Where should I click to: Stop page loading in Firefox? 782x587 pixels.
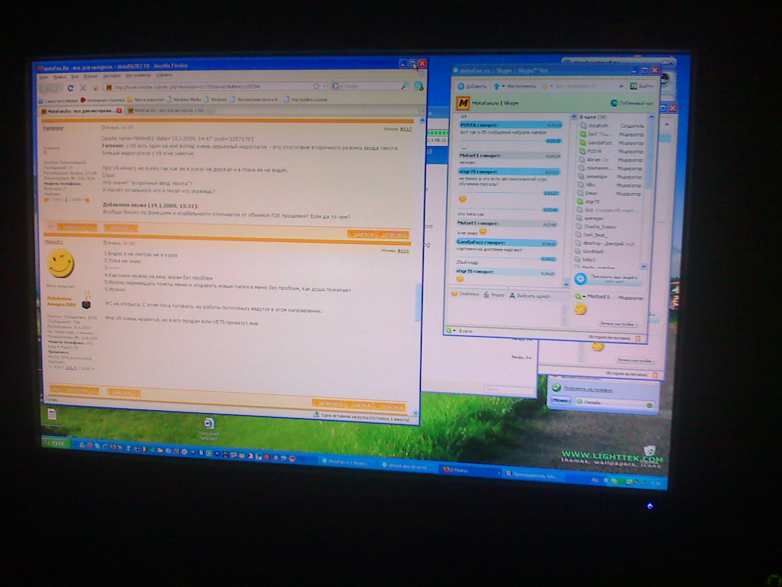(x=83, y=88)
